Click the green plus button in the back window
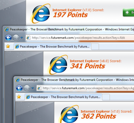Screen dimensions: 134x123 pos(128,12)
